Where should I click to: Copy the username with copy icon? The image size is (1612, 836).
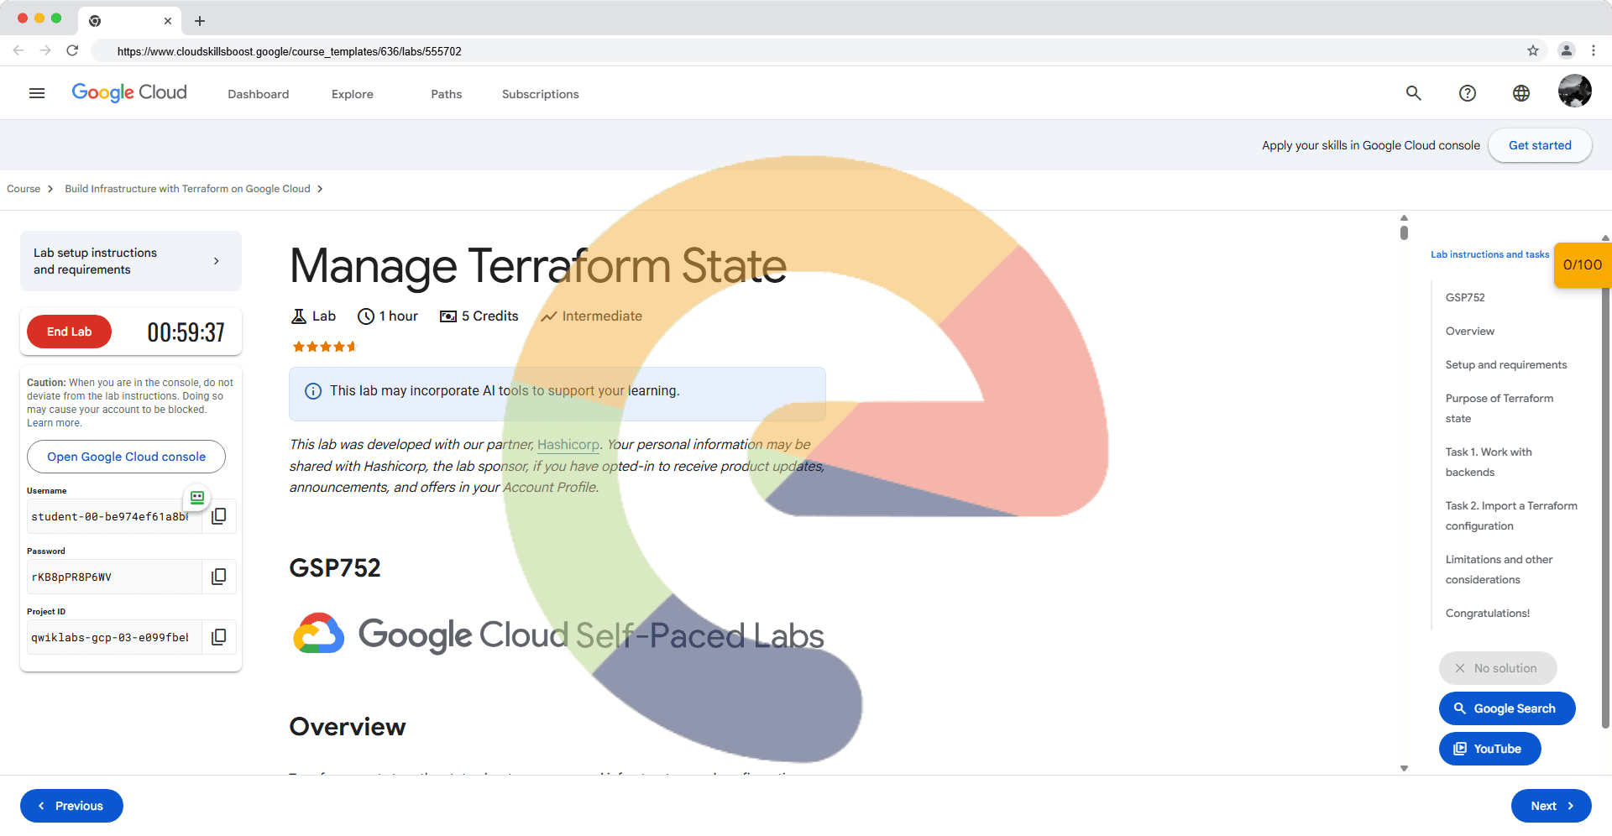click(x=219, y=516)
